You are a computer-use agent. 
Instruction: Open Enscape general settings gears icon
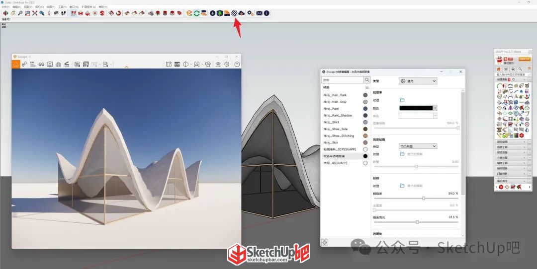point(250,13)
